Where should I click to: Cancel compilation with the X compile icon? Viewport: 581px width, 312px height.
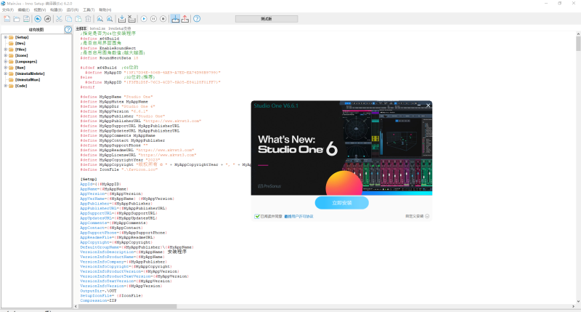coord(131,19)
